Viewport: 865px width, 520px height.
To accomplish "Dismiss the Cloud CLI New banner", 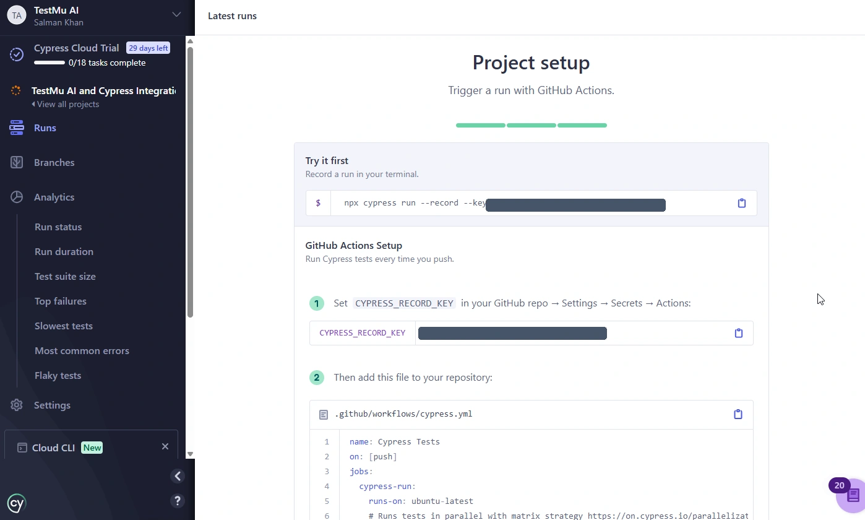I will 165,446.
